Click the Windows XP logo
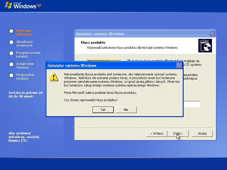This screenshot has height=170, width=227. point(23,5)
